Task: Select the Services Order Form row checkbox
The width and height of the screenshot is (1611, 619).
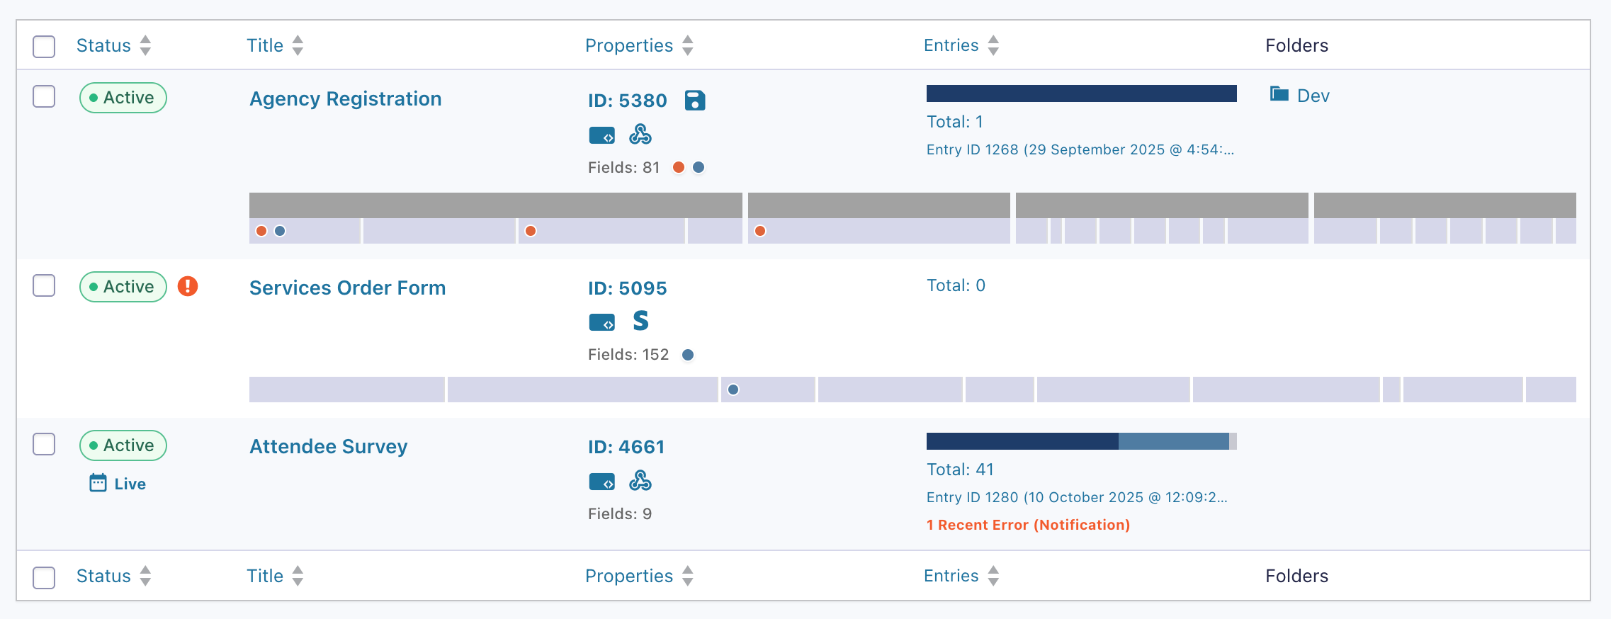Action: point(44,285)
